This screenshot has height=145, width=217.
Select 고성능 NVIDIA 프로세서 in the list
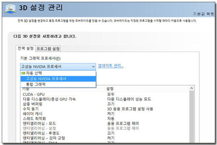(x=58, y=79)
